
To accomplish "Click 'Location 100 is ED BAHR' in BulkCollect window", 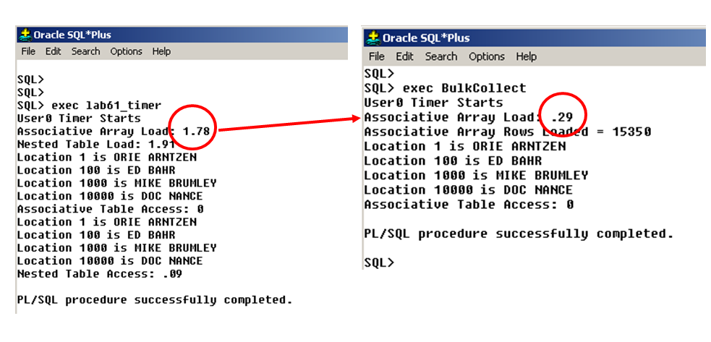I will (x=453, y=161).
